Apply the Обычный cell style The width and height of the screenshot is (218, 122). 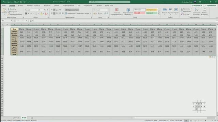(140, 10)
